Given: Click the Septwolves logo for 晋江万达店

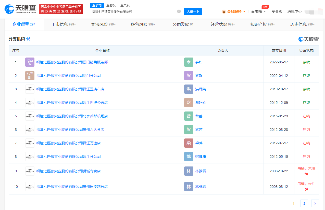Looking at the screenshot, I should tap(30, 143).
